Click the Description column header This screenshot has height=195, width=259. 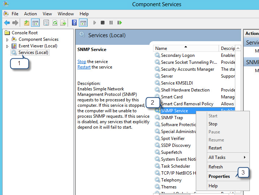227,48
